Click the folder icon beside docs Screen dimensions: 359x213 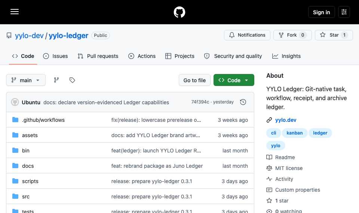15,166
